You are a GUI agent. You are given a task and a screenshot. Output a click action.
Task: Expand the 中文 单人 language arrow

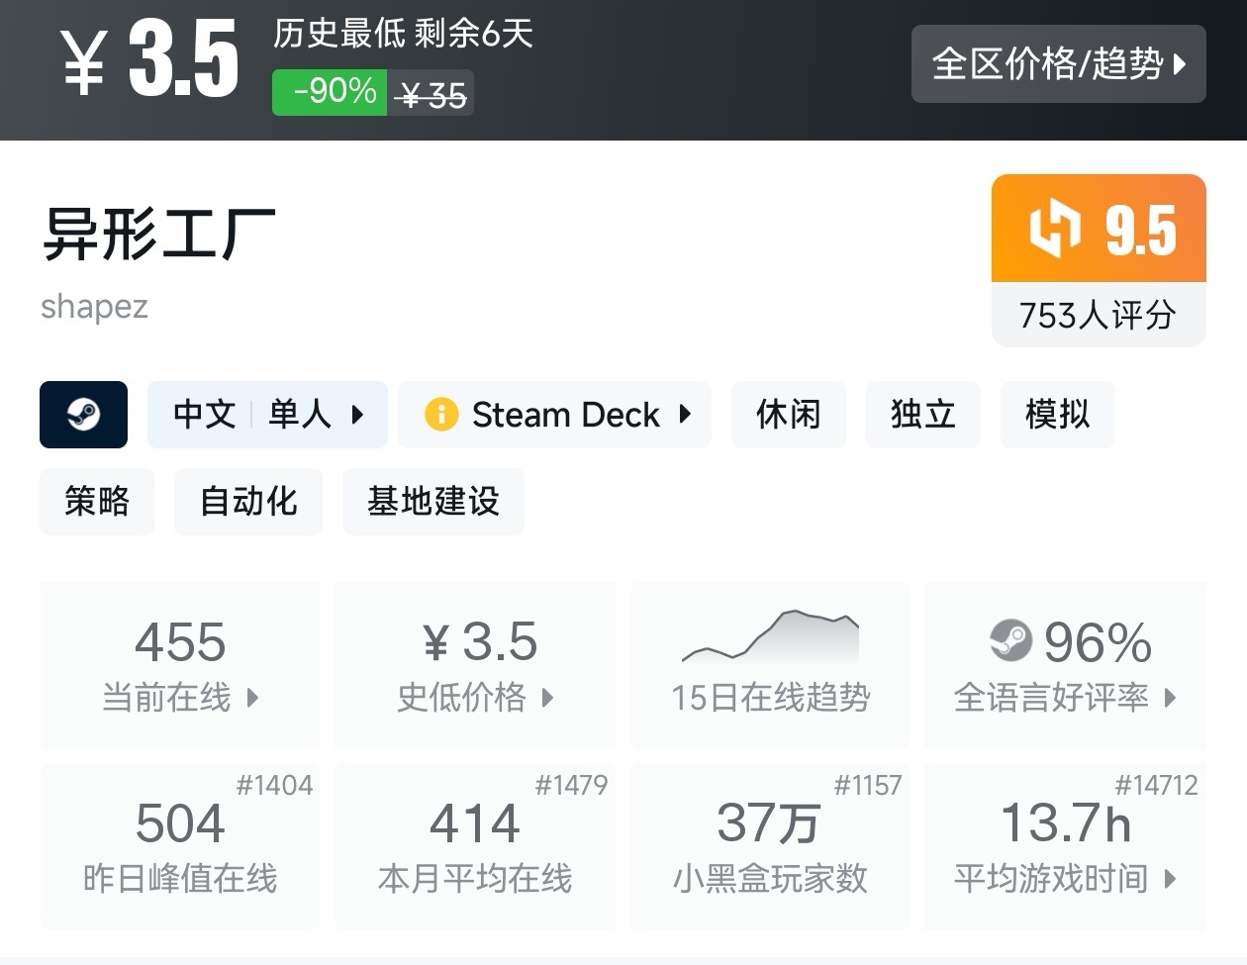point(358,415)
